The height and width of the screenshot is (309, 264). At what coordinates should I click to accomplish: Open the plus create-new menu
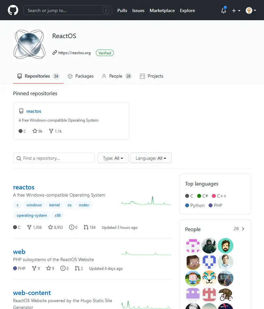(x=236, y=11)
